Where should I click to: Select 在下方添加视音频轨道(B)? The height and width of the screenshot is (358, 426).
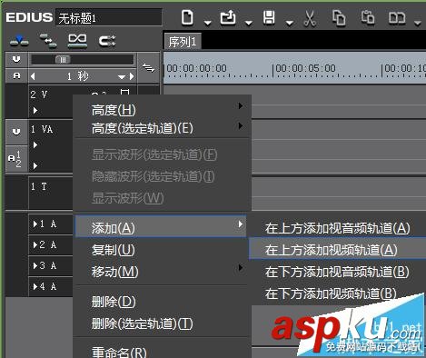point(337,272)
